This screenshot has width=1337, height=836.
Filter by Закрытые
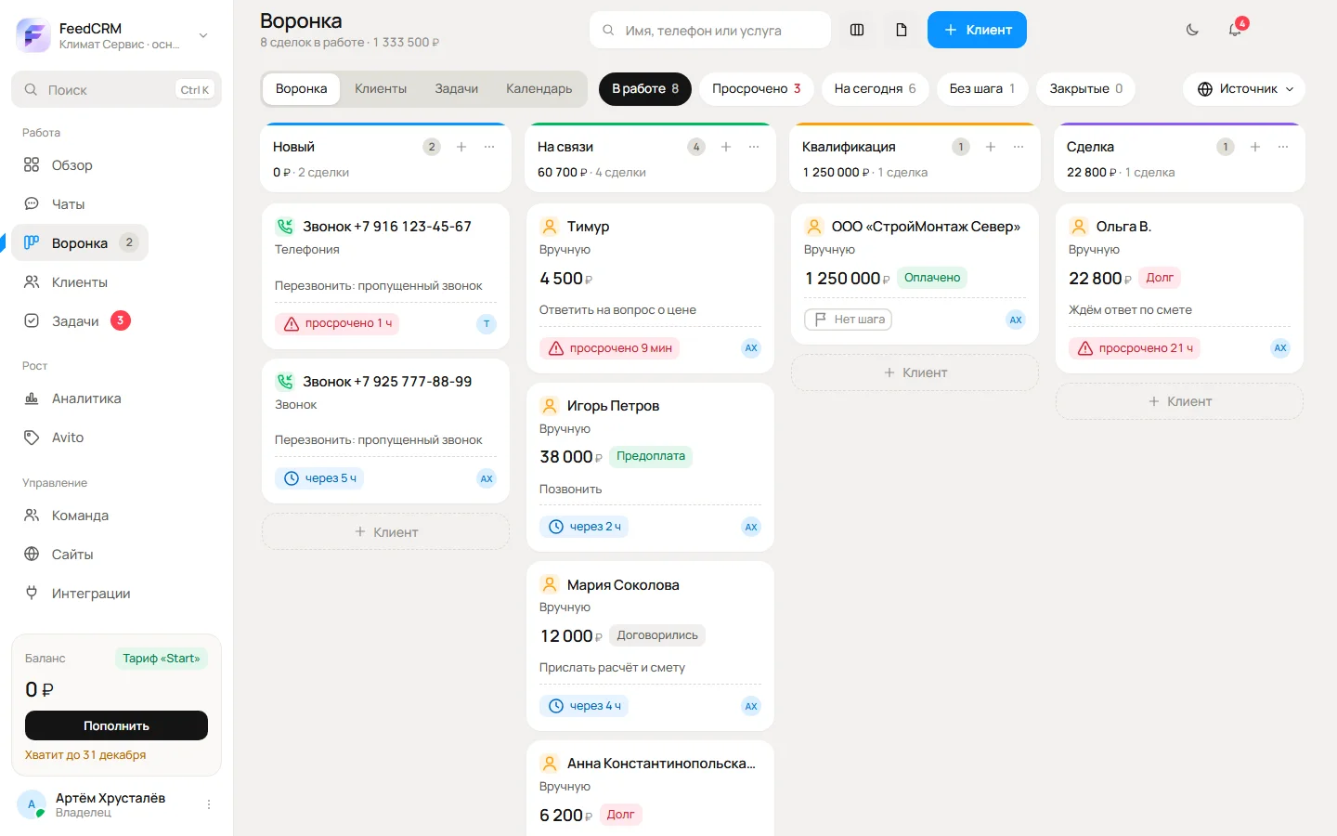(1086, 89)
